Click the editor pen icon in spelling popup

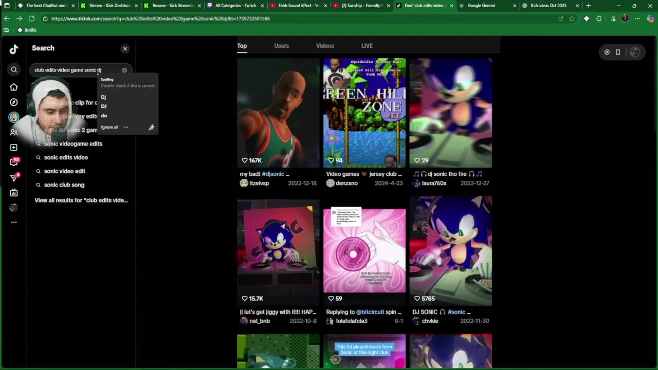[x=151, y=127]
